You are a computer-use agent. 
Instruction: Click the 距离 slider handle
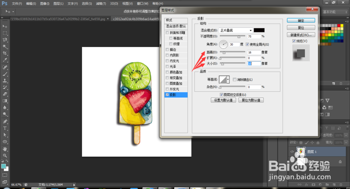224,53
